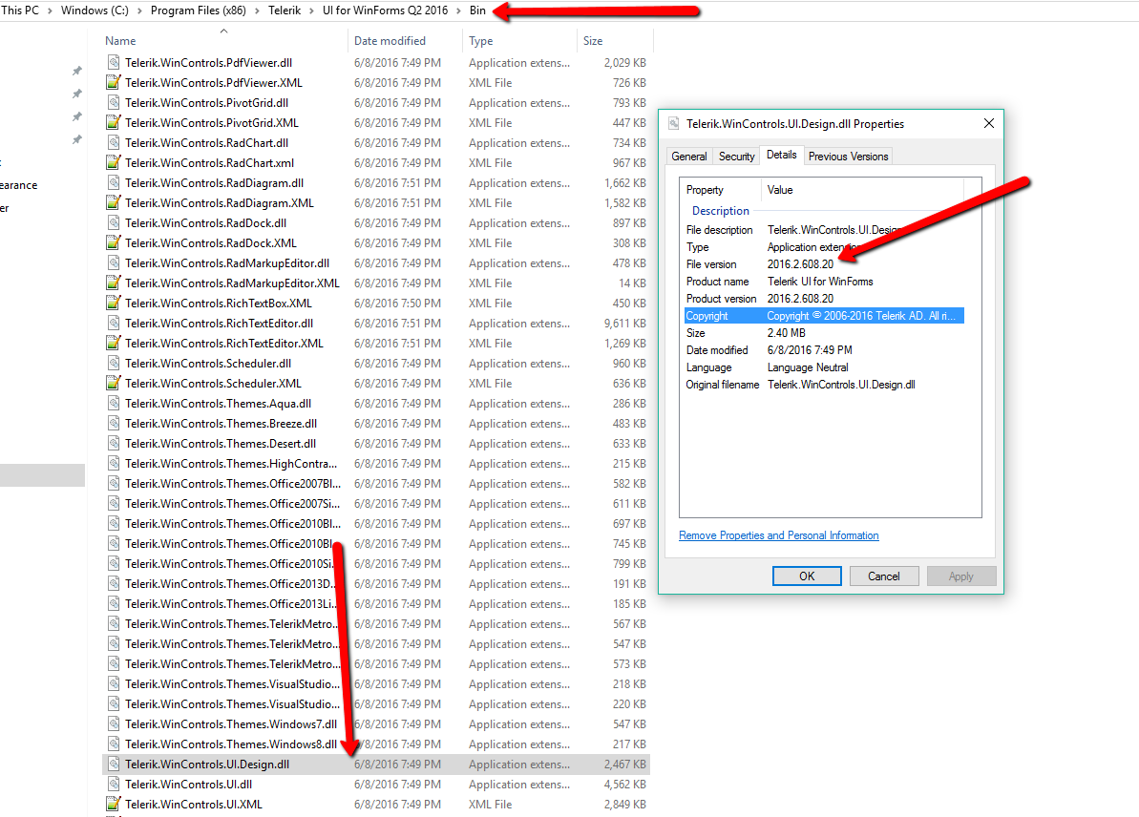Open the Previous Versions tab

coord(848,157)
